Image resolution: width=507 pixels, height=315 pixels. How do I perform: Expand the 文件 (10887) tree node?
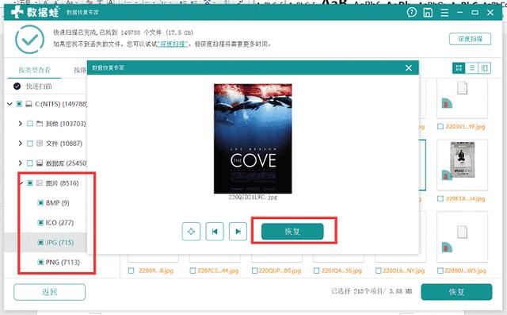tap(20, 143)
